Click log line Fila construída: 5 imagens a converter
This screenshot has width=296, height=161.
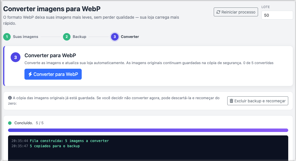tap(69, 141)
